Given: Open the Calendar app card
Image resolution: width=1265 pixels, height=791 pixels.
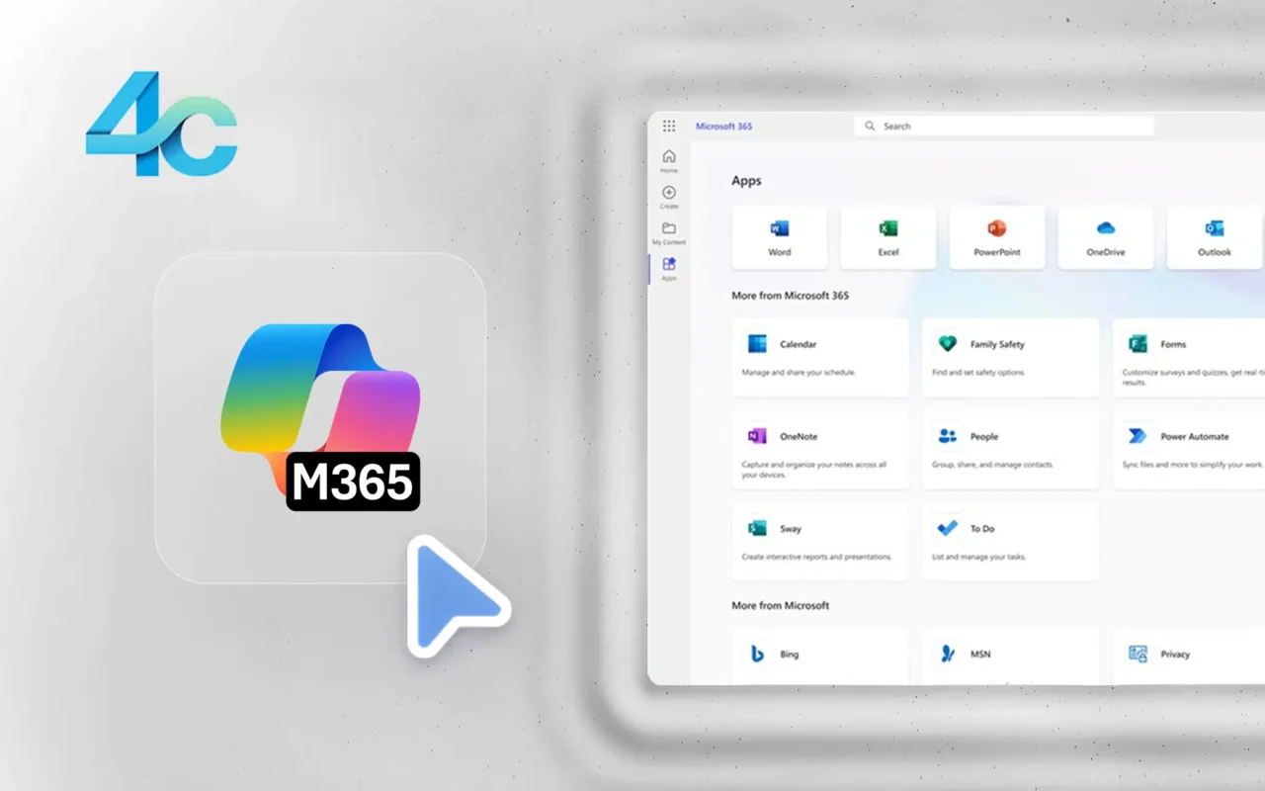Looking at the screenshot, I should pos(819,357).
